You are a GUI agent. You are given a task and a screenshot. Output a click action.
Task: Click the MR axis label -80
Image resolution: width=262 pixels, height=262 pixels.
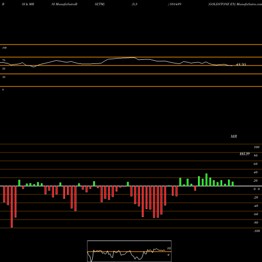pyautogui.click(x=256, y=223)
